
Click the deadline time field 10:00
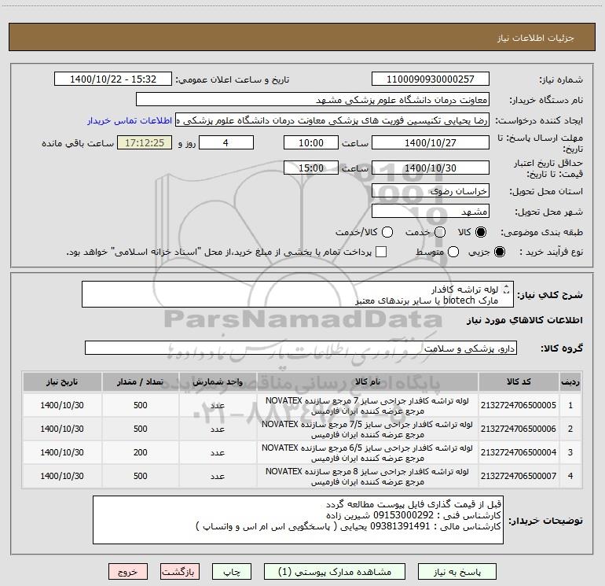(311, 142)
